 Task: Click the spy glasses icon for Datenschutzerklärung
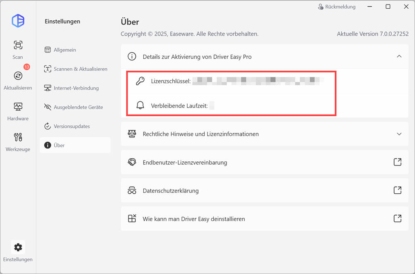click(132, 190)
